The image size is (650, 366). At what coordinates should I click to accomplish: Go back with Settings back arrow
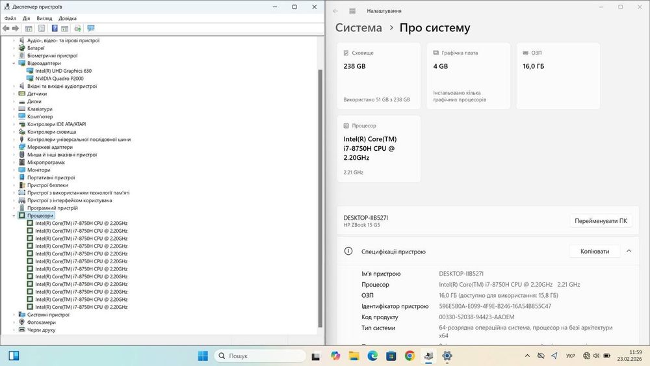[x=335, y=11]
